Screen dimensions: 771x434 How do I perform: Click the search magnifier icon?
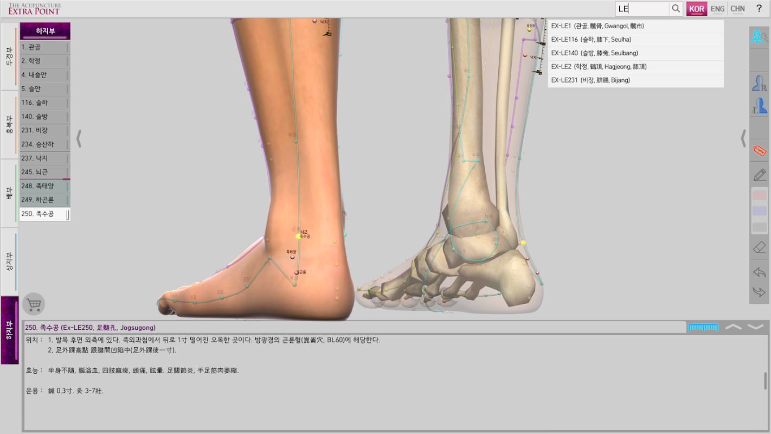676,9
